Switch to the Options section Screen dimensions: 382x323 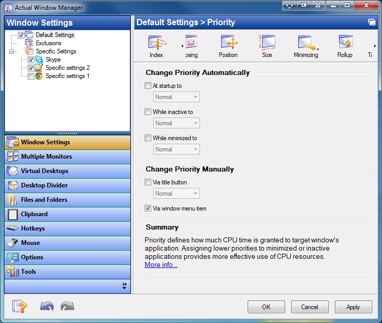67,257
